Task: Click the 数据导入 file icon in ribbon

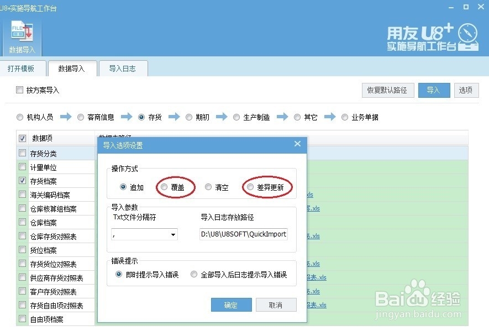Action: [22, 37]
